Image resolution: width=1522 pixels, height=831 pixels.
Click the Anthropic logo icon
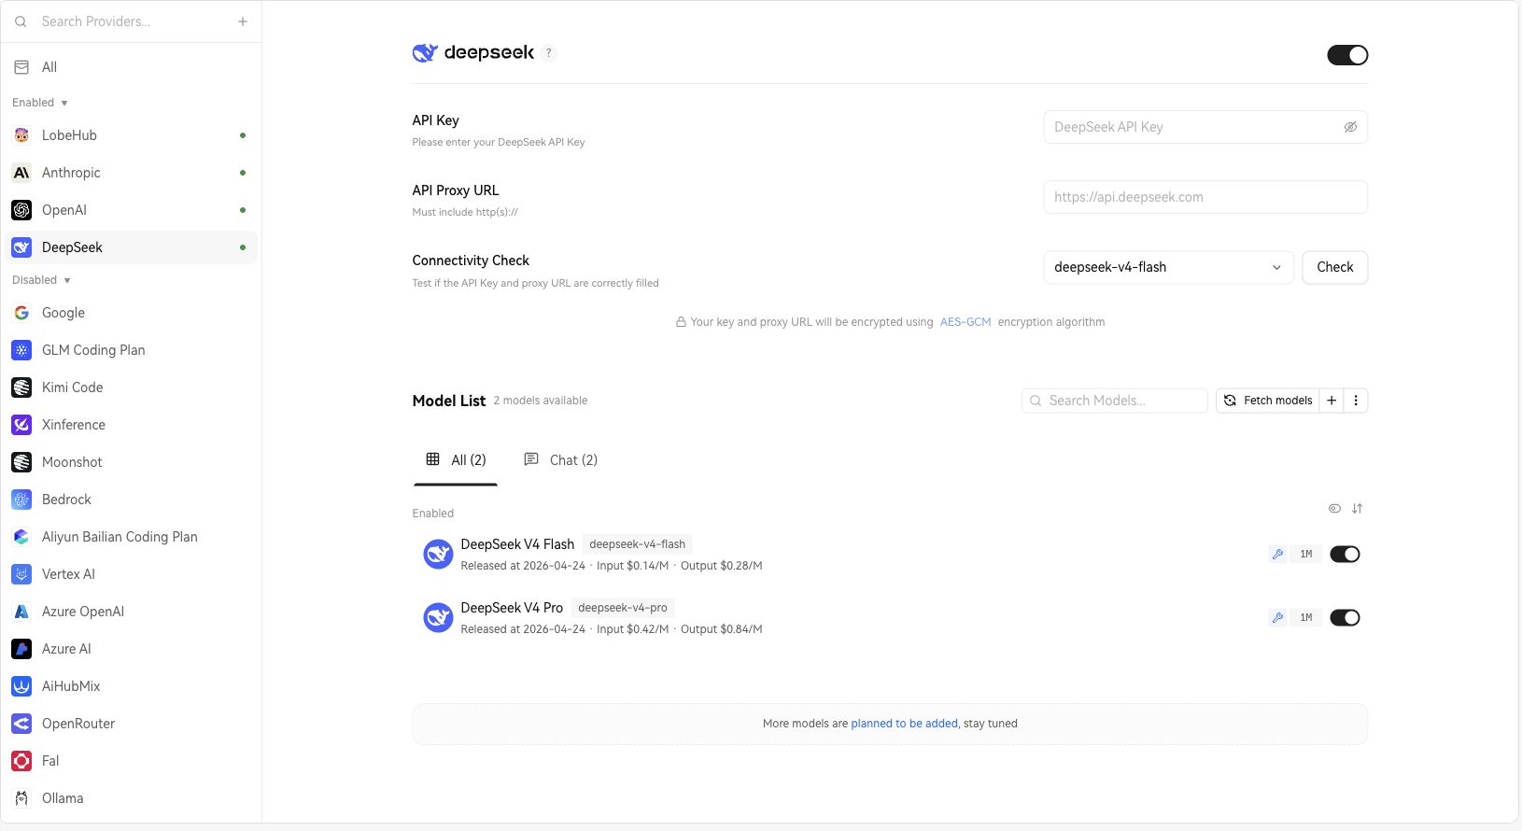pos(21,173)
